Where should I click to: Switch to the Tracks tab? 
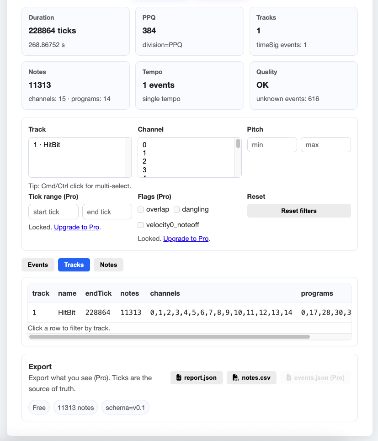click(x=74, y=265)
